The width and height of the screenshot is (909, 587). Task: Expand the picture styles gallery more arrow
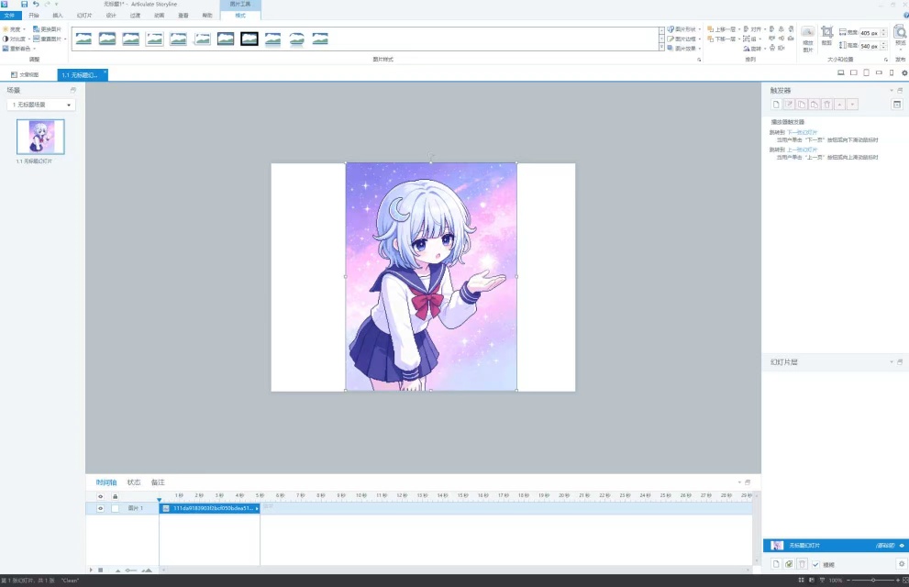click(x=661, y=48)
